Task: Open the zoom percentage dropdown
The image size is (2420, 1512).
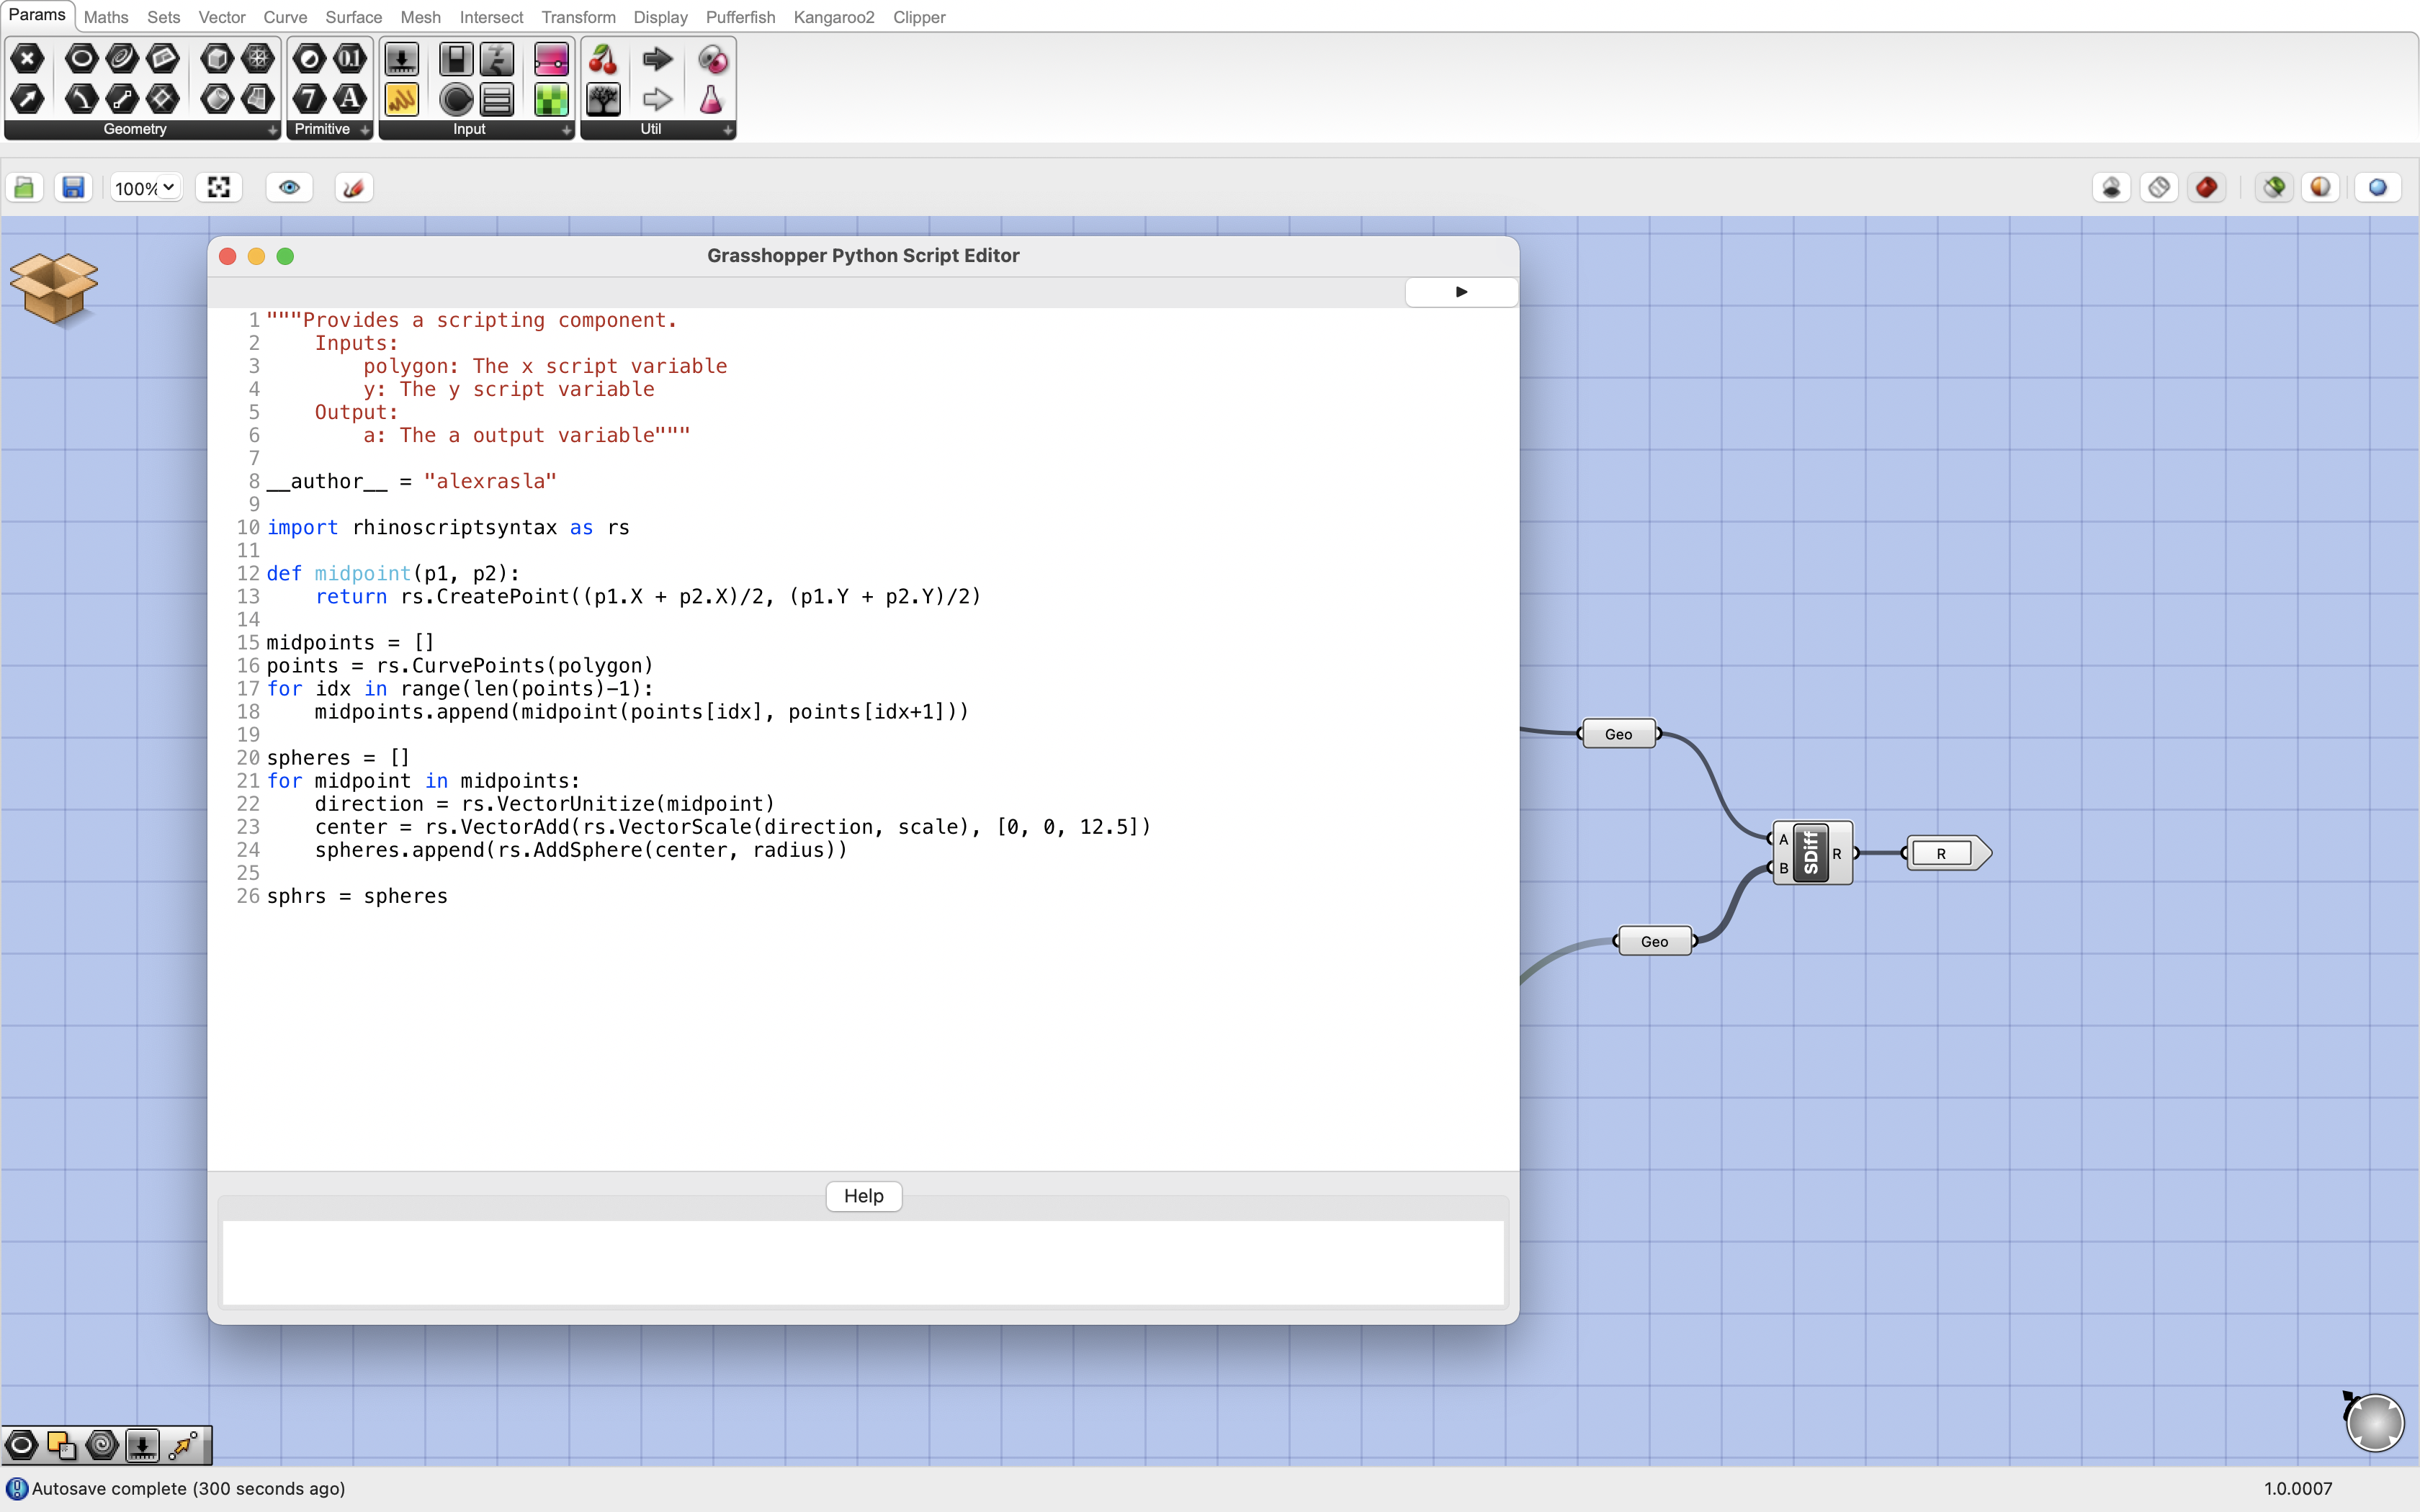Action: click(x=143, y=187)
